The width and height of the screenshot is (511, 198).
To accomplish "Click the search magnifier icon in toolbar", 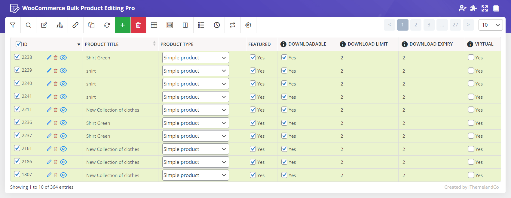I will pyautogui.click(x=28, y=25).
